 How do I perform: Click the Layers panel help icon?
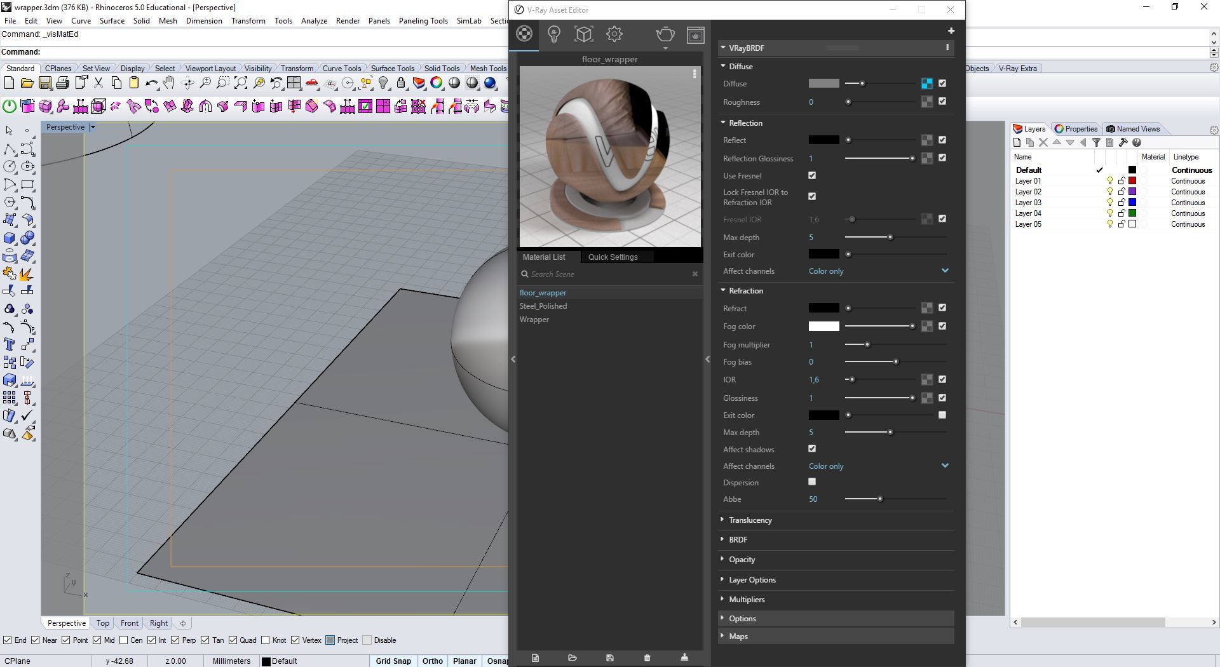(1137, 142)
